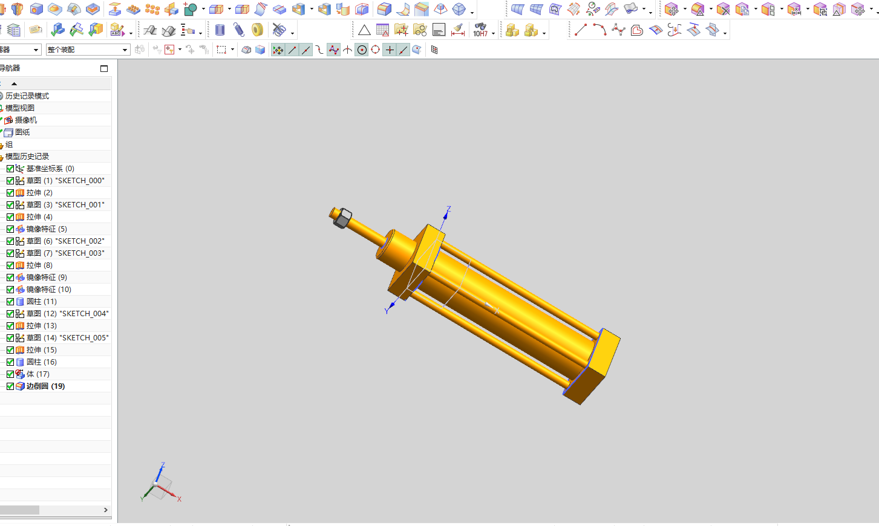Select the Trim Body tool icon
Image resolution: width=879 pixels, height=526 pixels.
click(216, 9)
